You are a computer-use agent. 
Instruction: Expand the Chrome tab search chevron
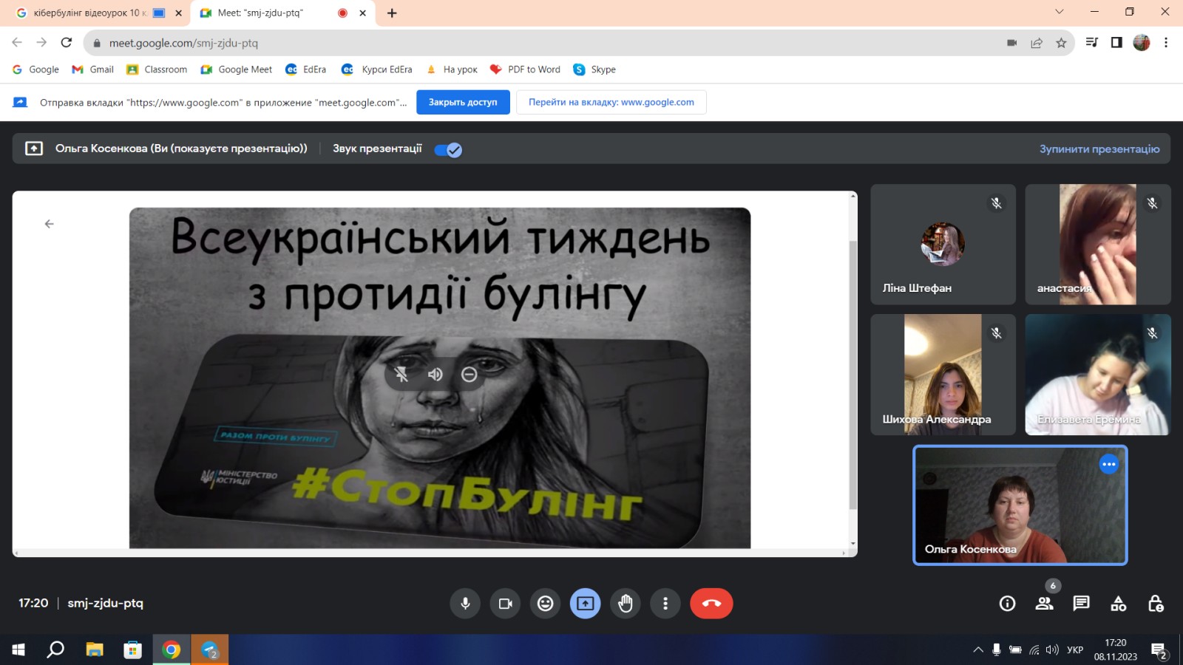pos(1059,12)
